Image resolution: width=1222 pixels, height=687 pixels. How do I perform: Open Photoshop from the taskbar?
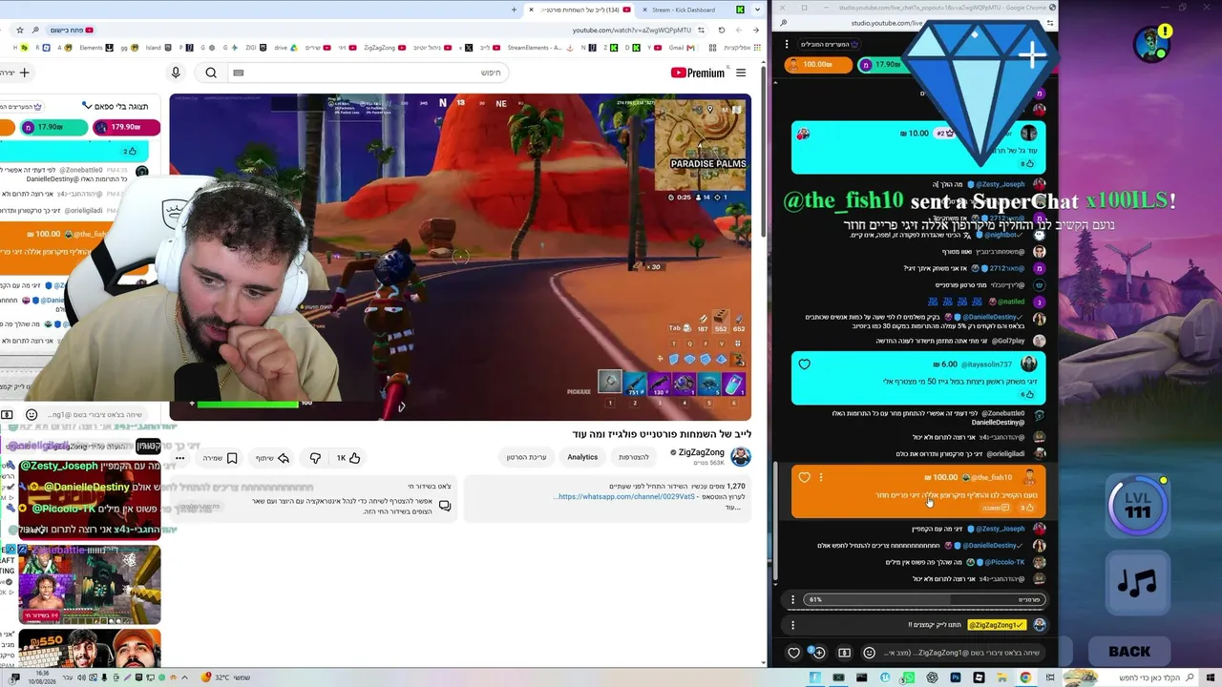(956, 677)
